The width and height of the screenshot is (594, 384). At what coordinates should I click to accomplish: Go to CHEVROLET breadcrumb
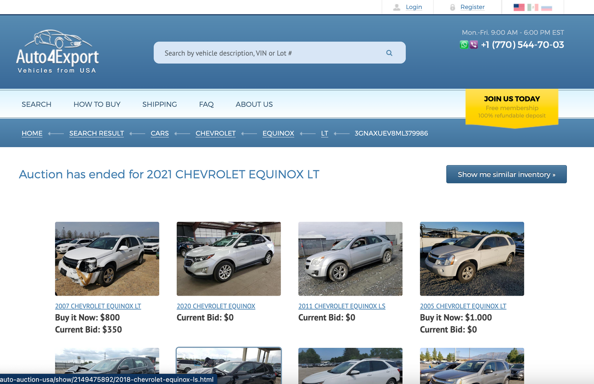point(215,133)
